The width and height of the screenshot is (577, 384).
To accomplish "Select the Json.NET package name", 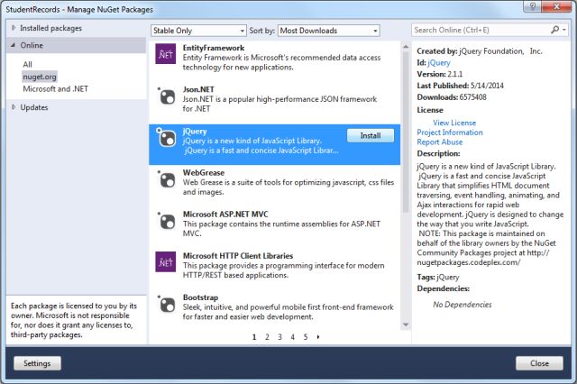I will (x=198, y=89).
